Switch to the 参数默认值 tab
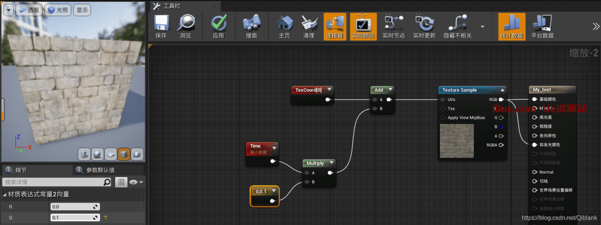This screenshot has height=225, width=601. [100, 170]
